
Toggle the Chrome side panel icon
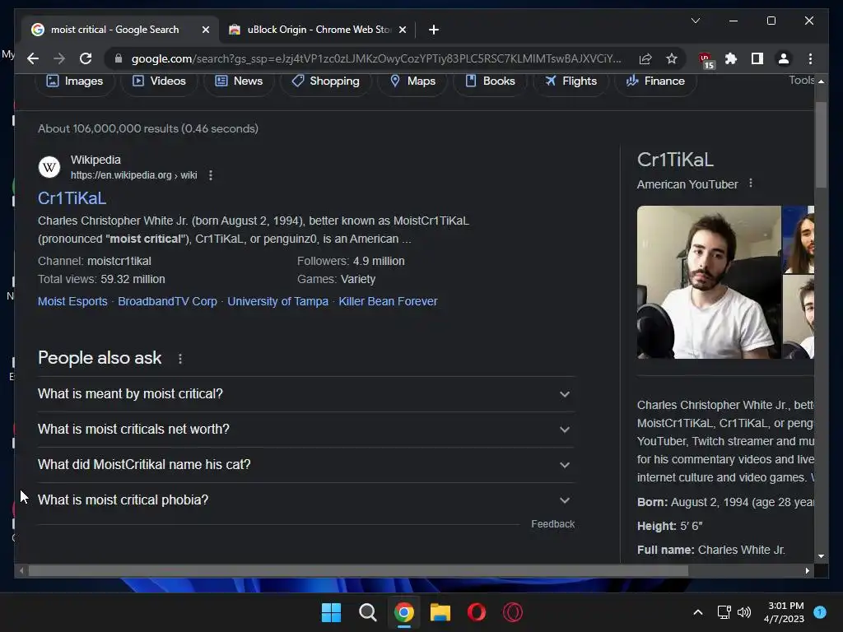pyautogui.click(x=757, y=58)
